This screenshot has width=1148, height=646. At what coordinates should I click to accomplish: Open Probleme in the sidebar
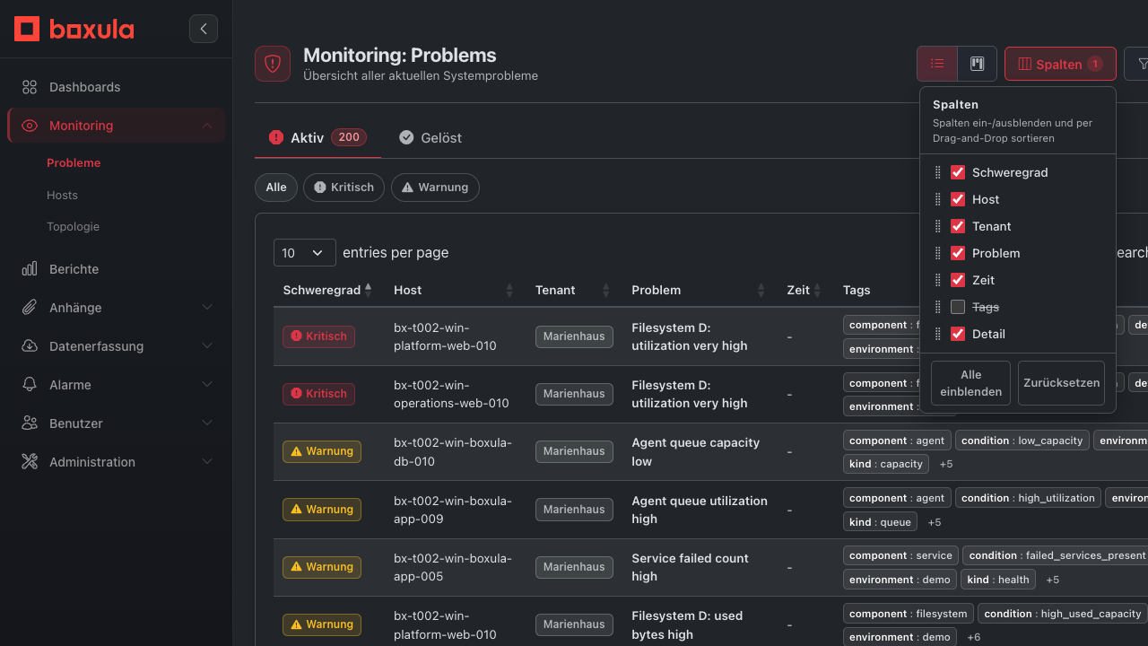[x=74, y=163]
